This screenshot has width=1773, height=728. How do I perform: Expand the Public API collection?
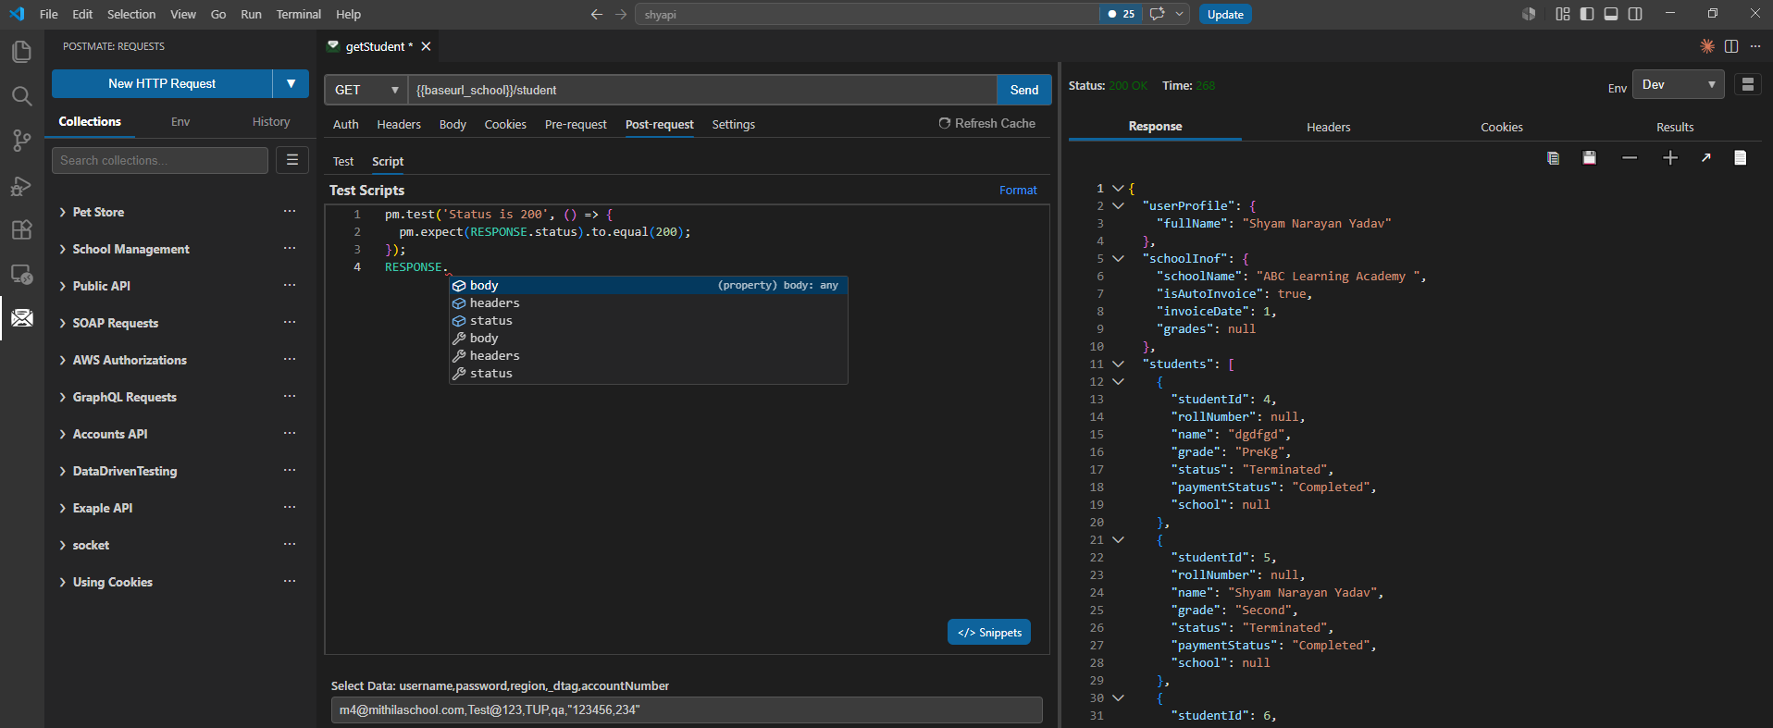coord(62,286)
